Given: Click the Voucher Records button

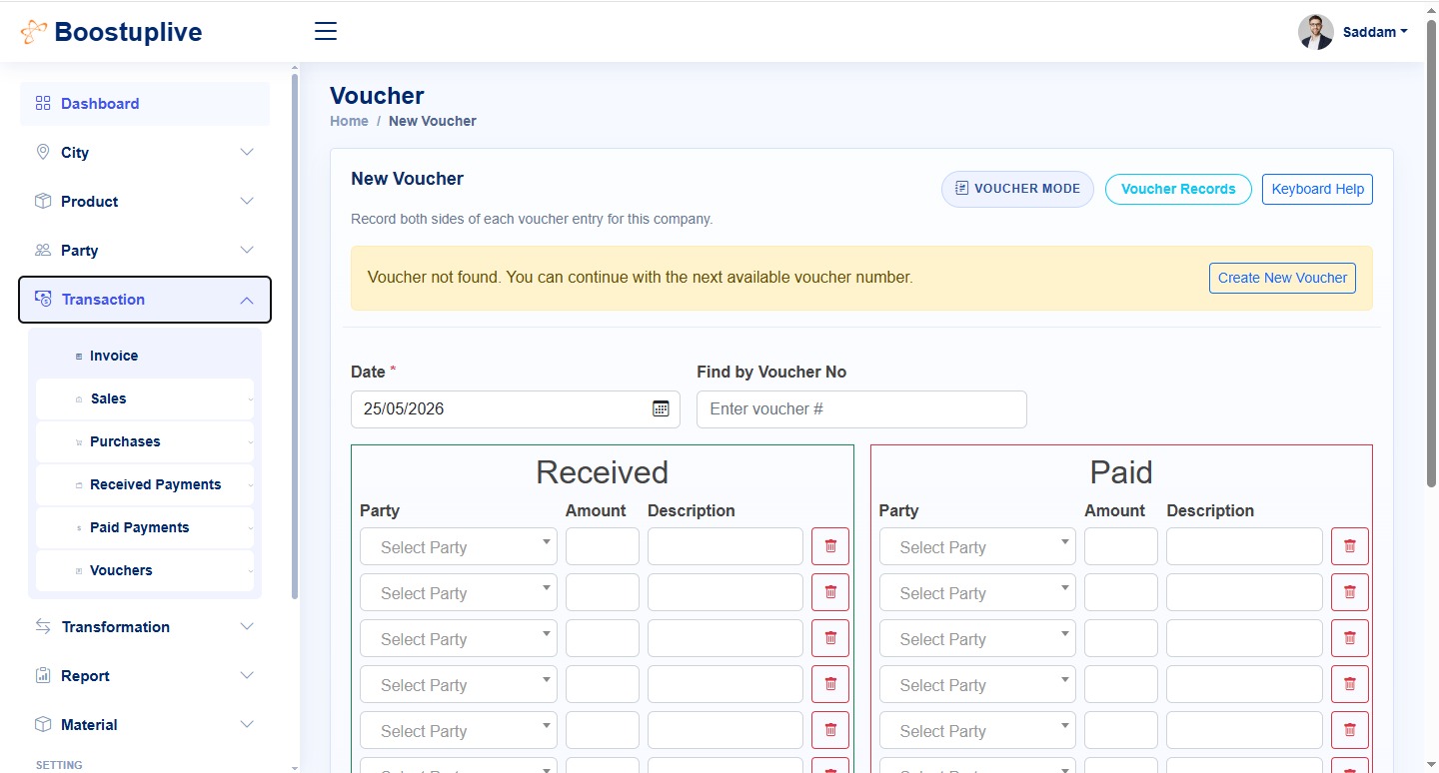Looking at the screenshot, I should [1178, 189].
